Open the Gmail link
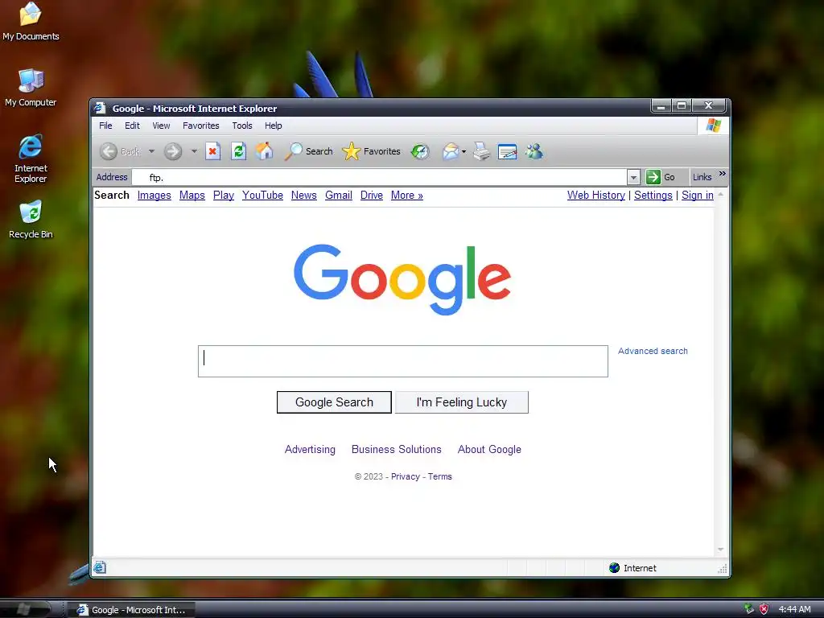The image size is (824, 618). tap(339, 195)
